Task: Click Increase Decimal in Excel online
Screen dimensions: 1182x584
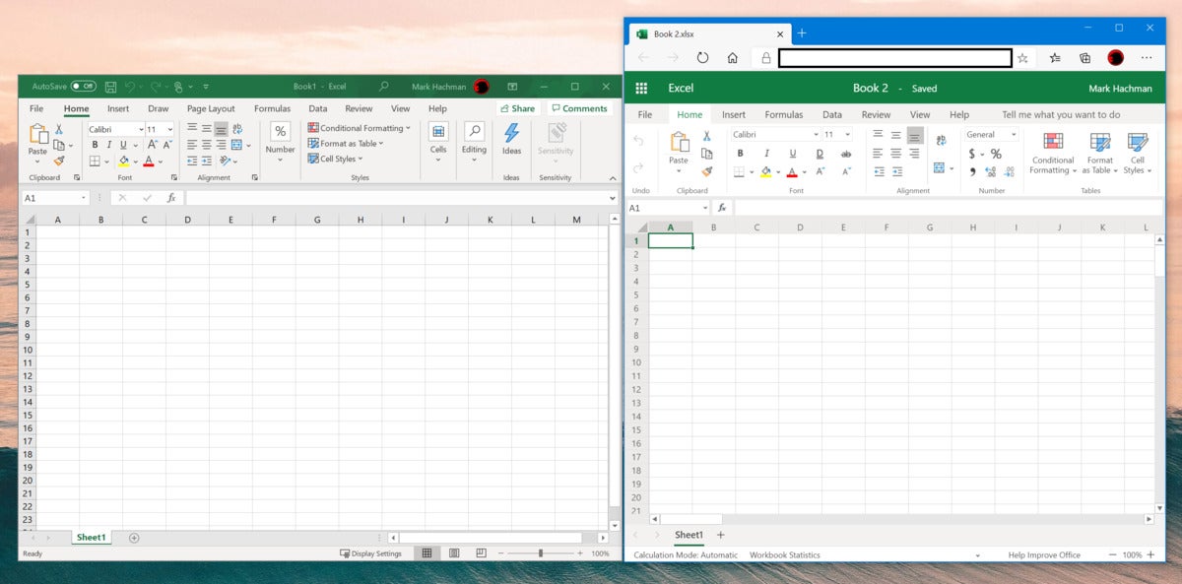Action: tap(993, 171)
